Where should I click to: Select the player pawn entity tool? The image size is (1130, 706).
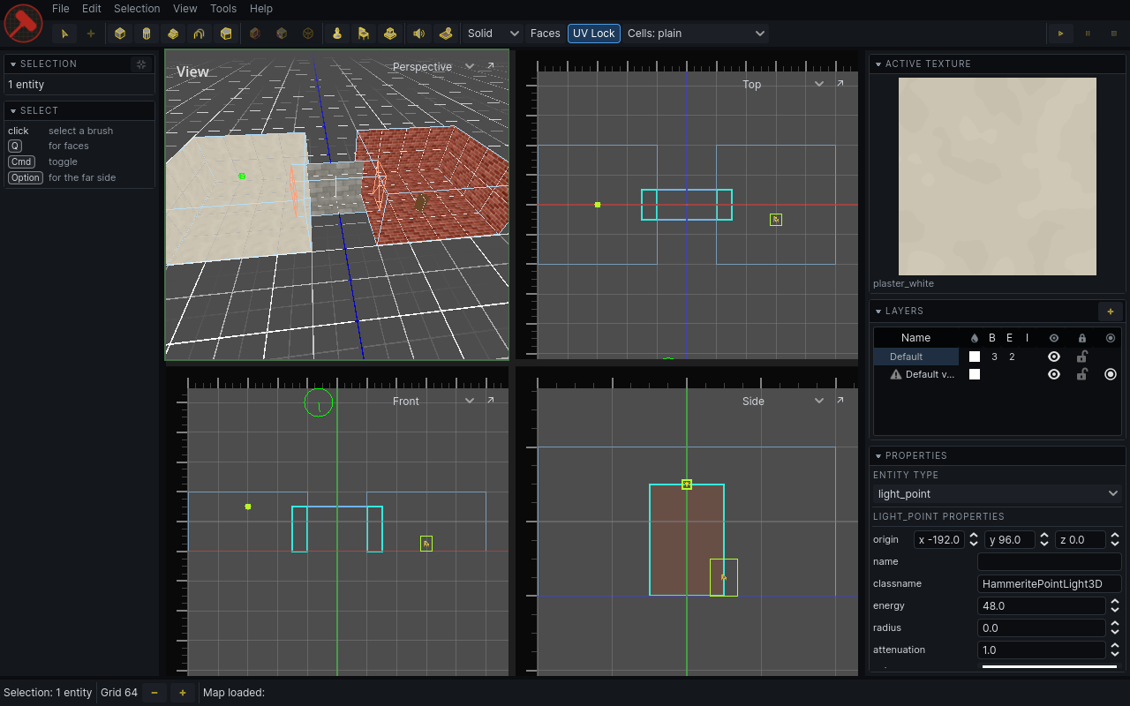337,34
